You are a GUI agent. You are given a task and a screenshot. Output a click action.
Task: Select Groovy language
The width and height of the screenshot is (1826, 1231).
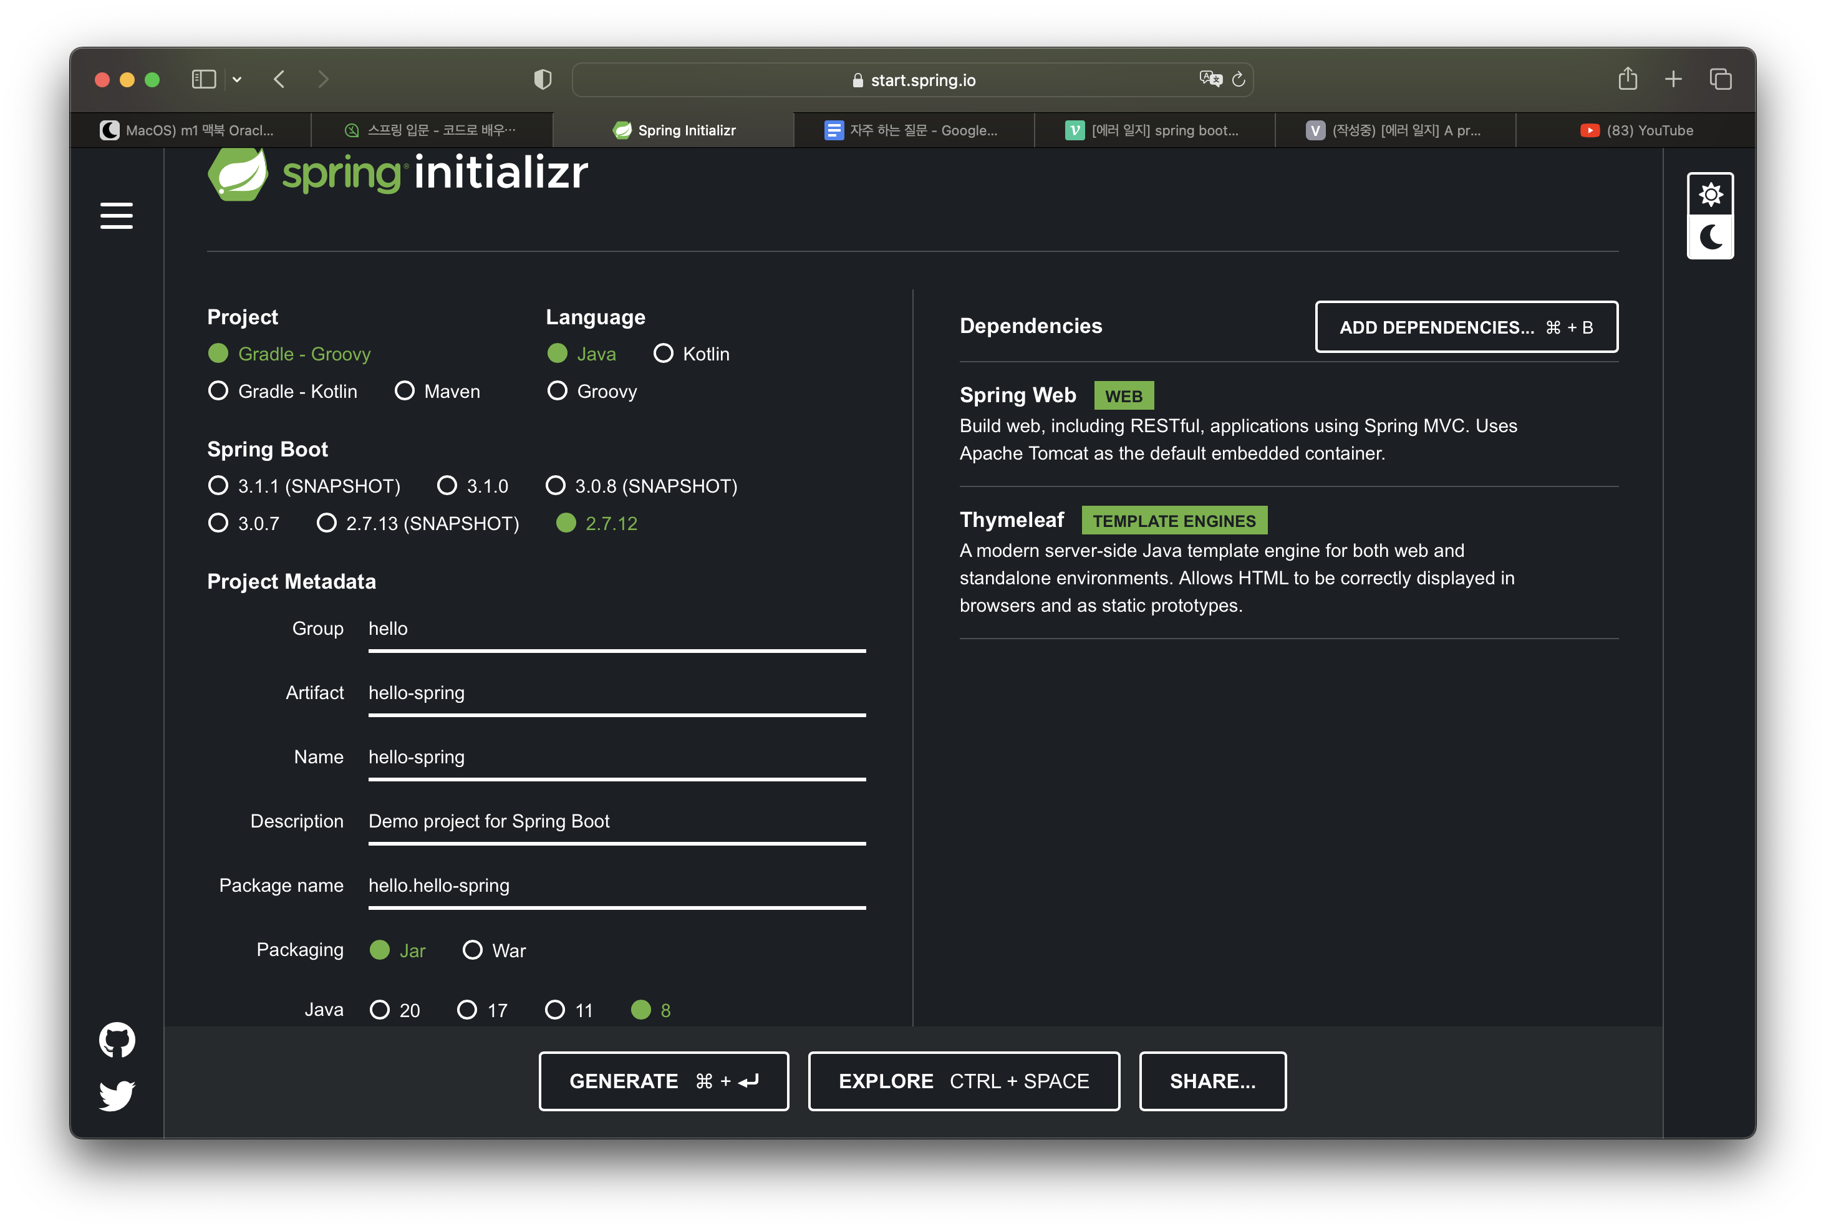click(592, 391)
